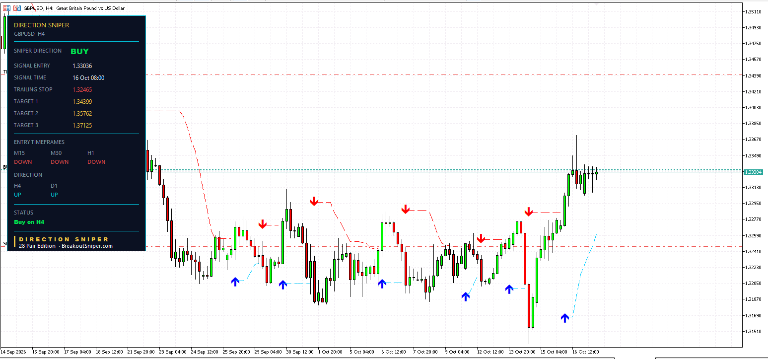768x359 pixels.
Task: Click the chart title 'GBPUSD, H4: Great Britain Pound vs US Dollar'
Action: click(x=74, y=8)
